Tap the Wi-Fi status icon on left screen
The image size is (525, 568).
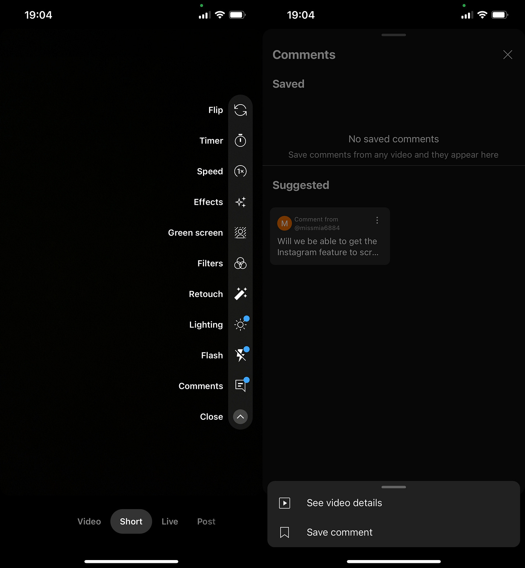click(220, 15)
